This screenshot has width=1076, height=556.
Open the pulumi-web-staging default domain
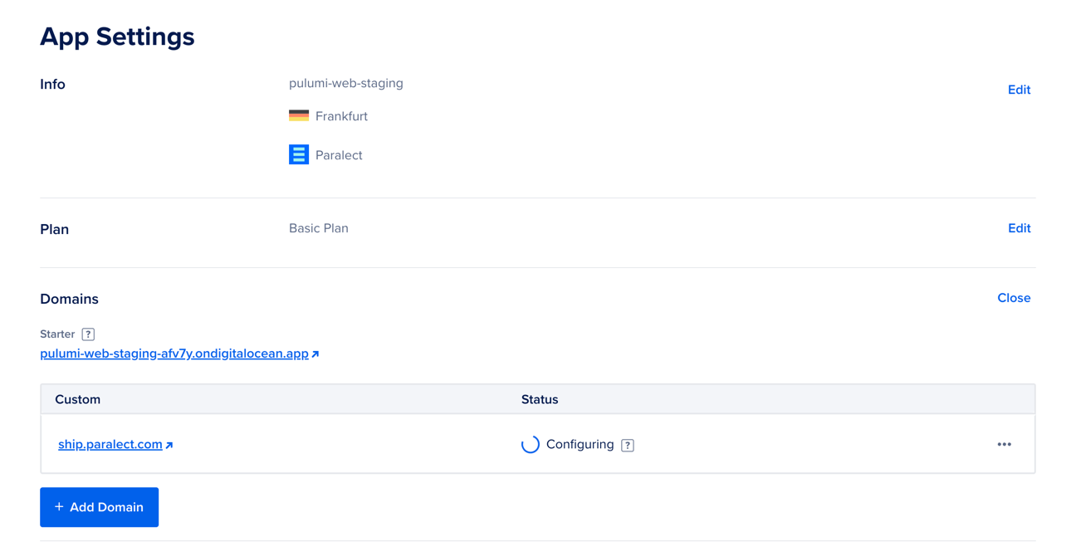[x=173, y=353]
